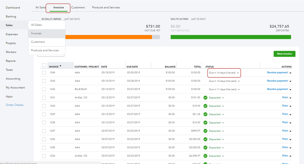
Task: Click the sort arrow on Invoice column header
Action: tap(60, 66)
